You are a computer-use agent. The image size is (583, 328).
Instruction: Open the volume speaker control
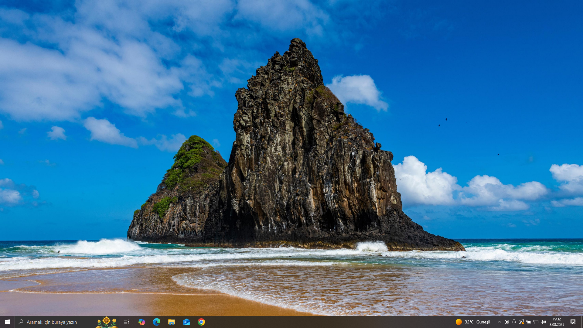pos(543,322)
